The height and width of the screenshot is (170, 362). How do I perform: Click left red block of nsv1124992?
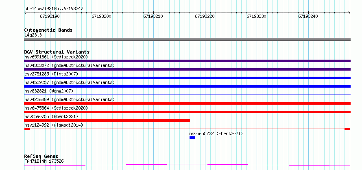27,129
